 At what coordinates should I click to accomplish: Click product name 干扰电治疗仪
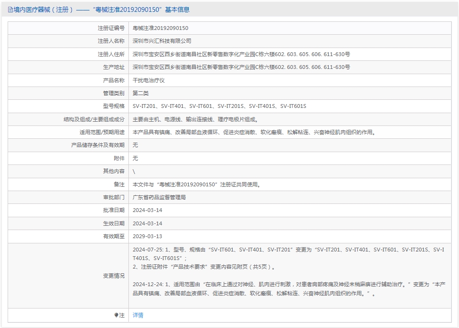pyautogui.click(x=149, y=80)
